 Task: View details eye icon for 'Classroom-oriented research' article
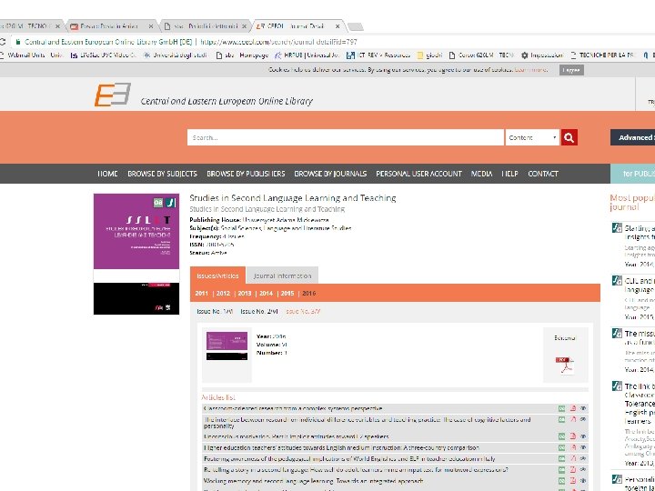point(583,408)
